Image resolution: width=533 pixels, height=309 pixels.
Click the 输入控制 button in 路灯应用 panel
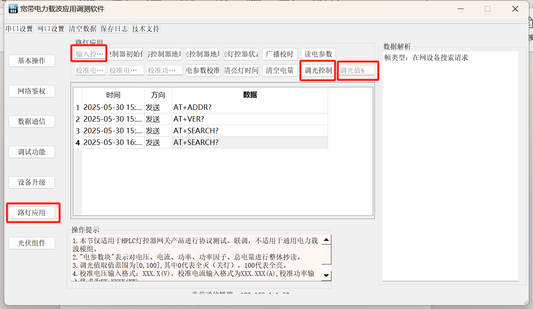click(88, 54)
